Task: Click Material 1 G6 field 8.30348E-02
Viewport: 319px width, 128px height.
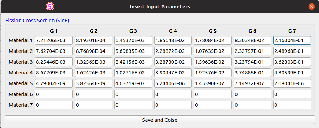Action: 252,40
